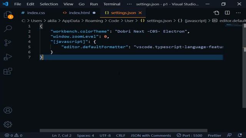This screenshot has height=138, width=246.
Task: Click the "[javascript]" key on line 4
Action: [x=69, y=42]
